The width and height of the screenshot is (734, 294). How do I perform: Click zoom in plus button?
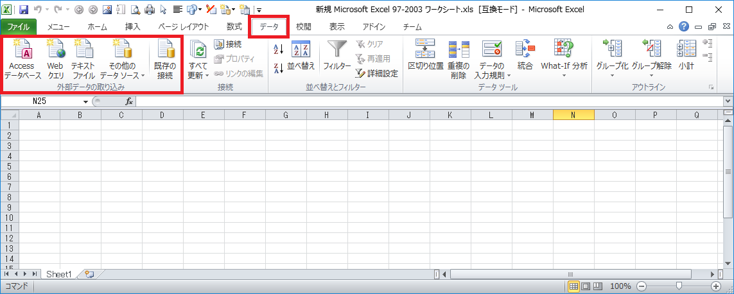coord(715,286)
